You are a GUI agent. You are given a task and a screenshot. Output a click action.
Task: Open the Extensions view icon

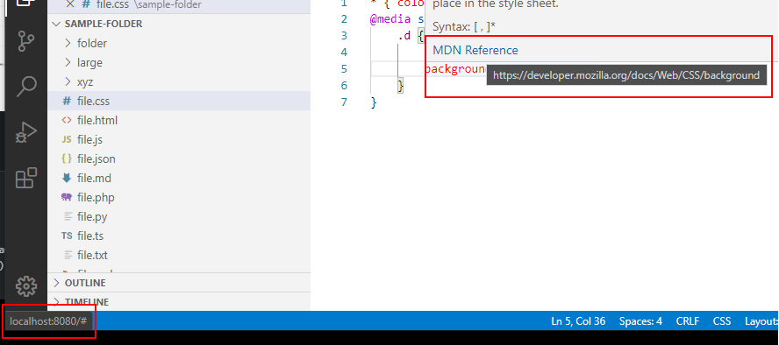[26, 178]
